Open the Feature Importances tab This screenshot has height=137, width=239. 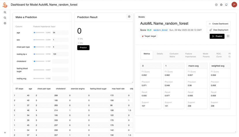pyautogui.click(x=191, y=55)
